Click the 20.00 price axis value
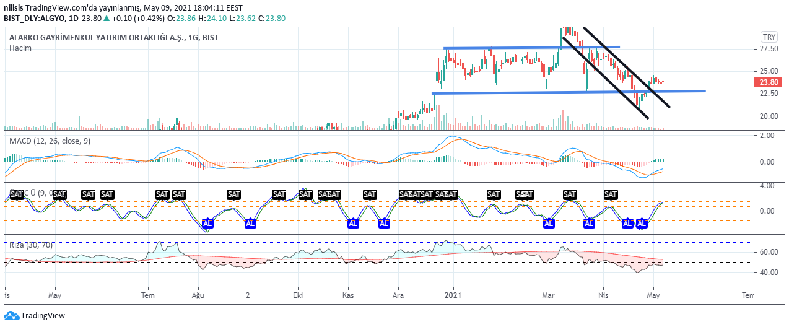The image size is (789, 327). coord(769,116)
